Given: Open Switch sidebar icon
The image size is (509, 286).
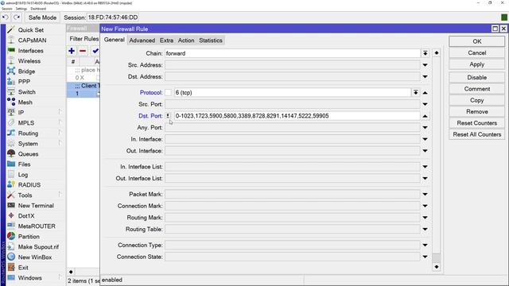Looking at the screenshot, I should [11, 92].
